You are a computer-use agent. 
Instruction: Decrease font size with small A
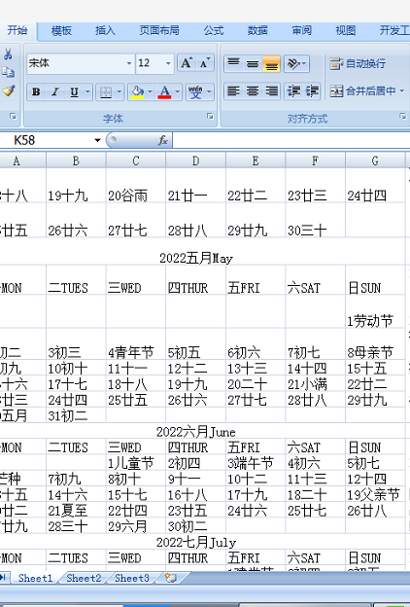pos(204,62)
